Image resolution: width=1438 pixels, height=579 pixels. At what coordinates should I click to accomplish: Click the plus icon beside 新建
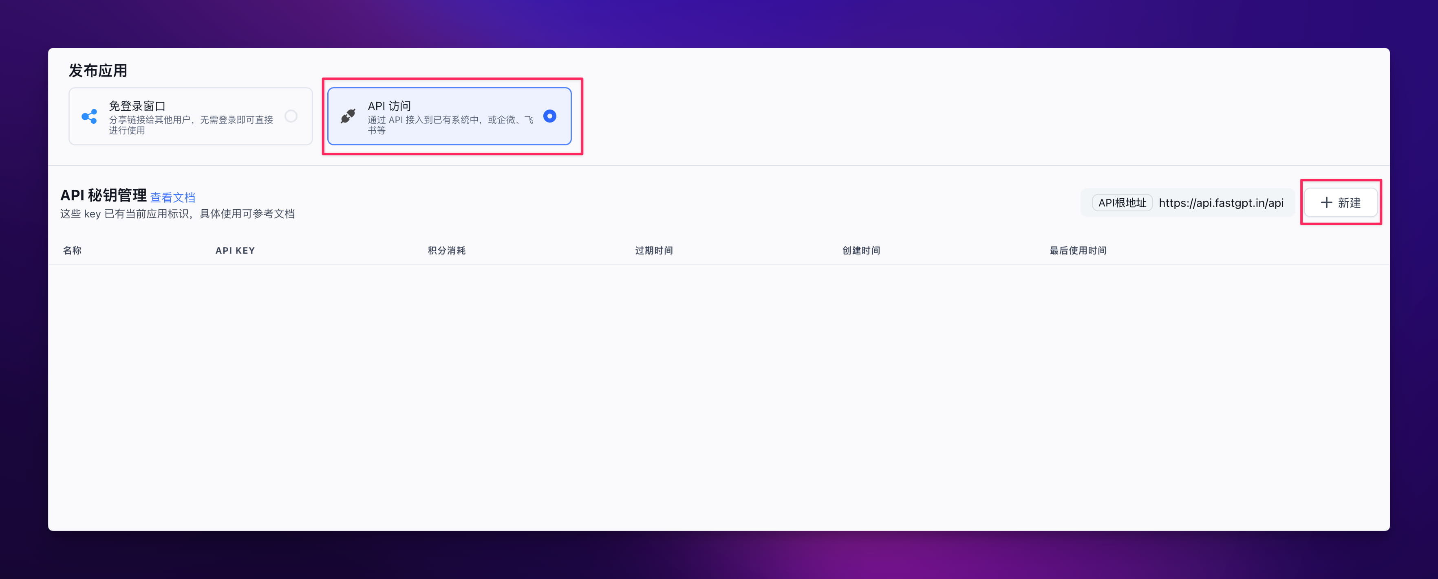(x=1326, y=202)
